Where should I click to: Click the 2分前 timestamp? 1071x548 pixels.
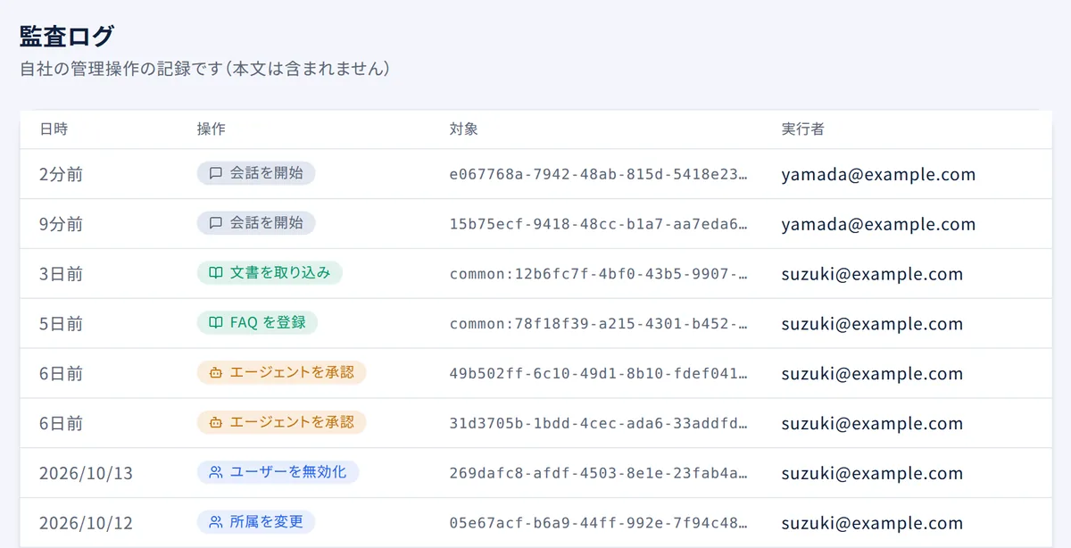[x=62, y=175]
